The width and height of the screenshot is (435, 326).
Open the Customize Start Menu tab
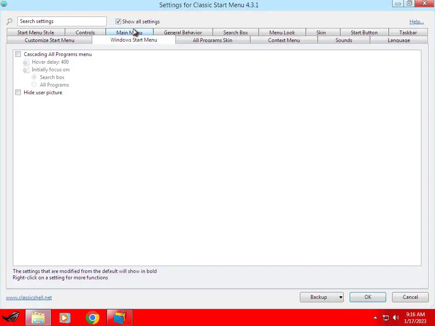[x=49, y=40]
